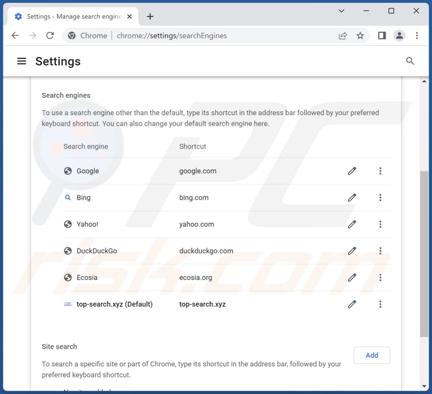432x394 pixels.
Task: Open the tab search dropdown
Action: point(341,11)
